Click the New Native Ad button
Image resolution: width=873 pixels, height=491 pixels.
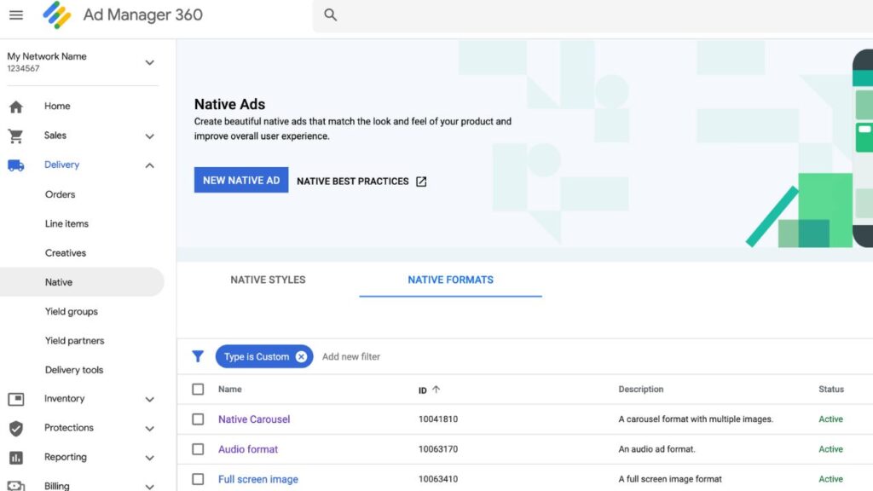point(241,181)
